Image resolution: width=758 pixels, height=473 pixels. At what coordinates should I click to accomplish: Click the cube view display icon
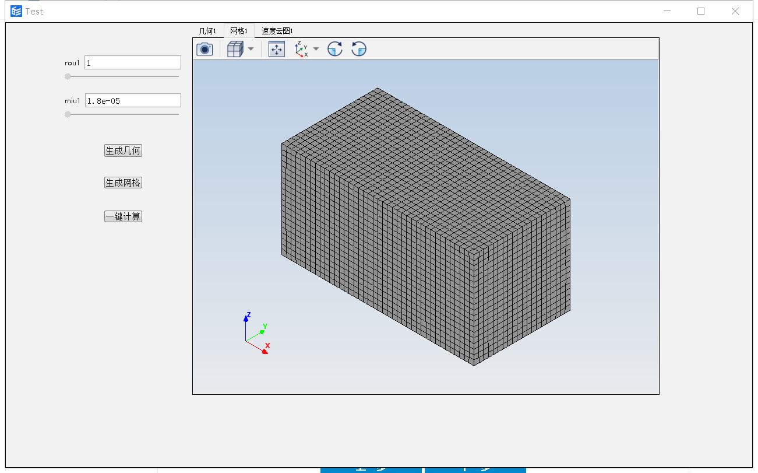(x=234, y=50)
